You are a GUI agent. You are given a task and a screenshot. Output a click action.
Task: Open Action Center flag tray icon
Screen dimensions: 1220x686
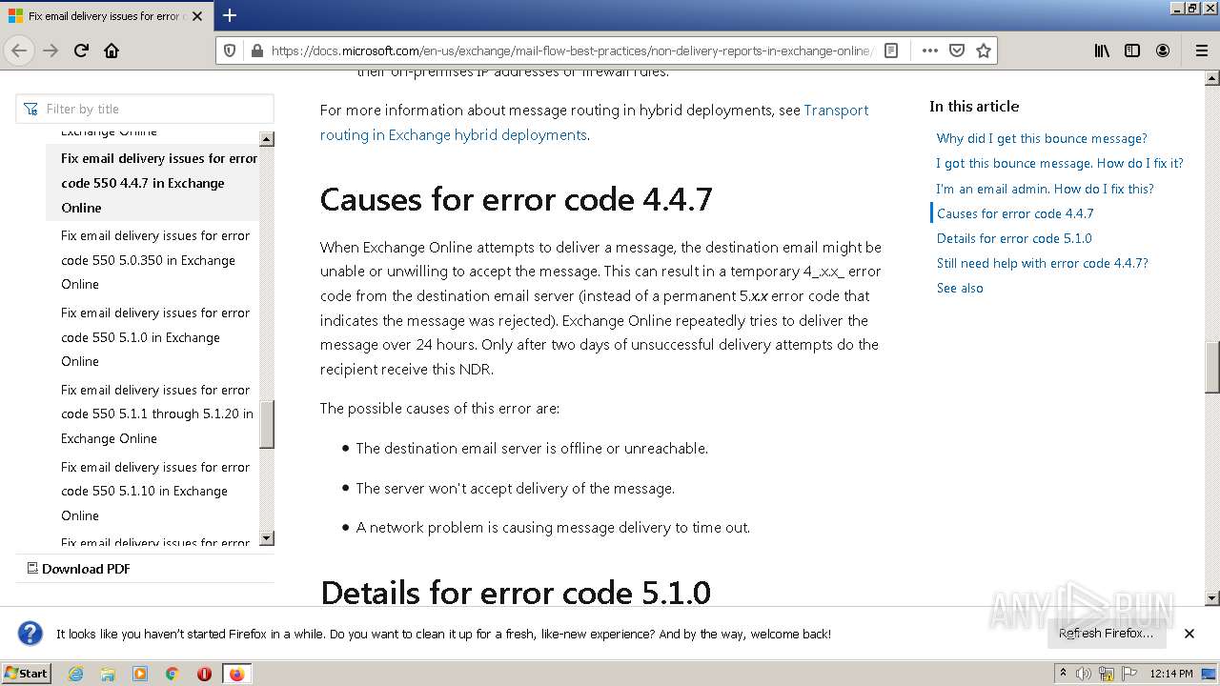pyautogui.click(x=1128, y=674)
